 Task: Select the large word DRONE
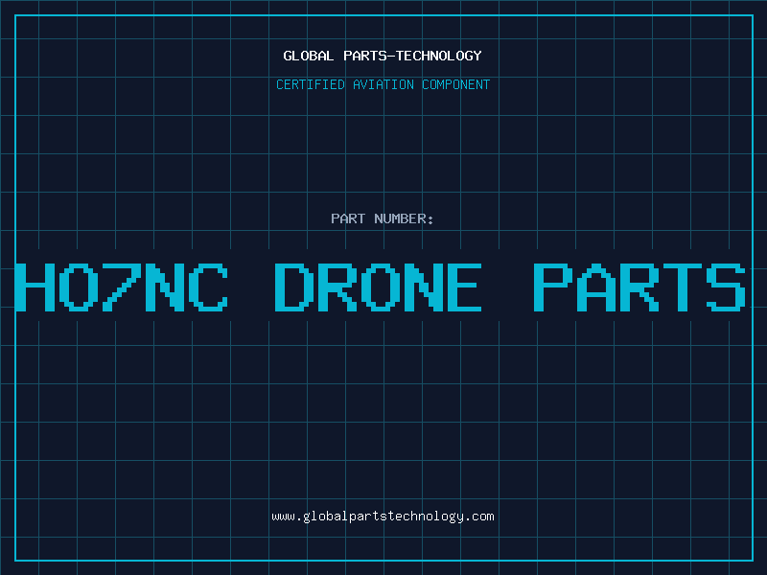[378, 287]
